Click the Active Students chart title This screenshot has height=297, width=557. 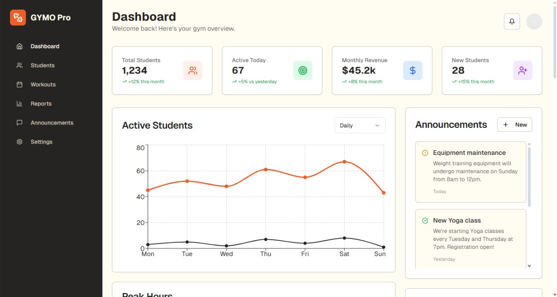[157, 125]
